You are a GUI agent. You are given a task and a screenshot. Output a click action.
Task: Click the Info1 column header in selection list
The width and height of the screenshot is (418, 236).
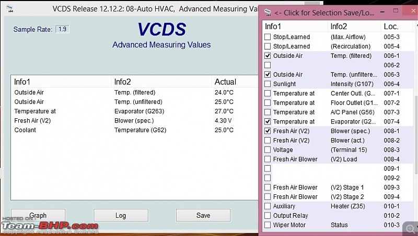[295, 27]
